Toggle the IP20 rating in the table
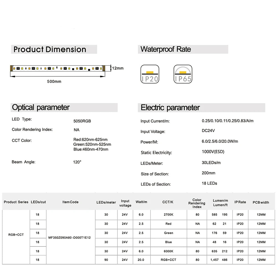The image size is (277, 277). coord(240,215)
